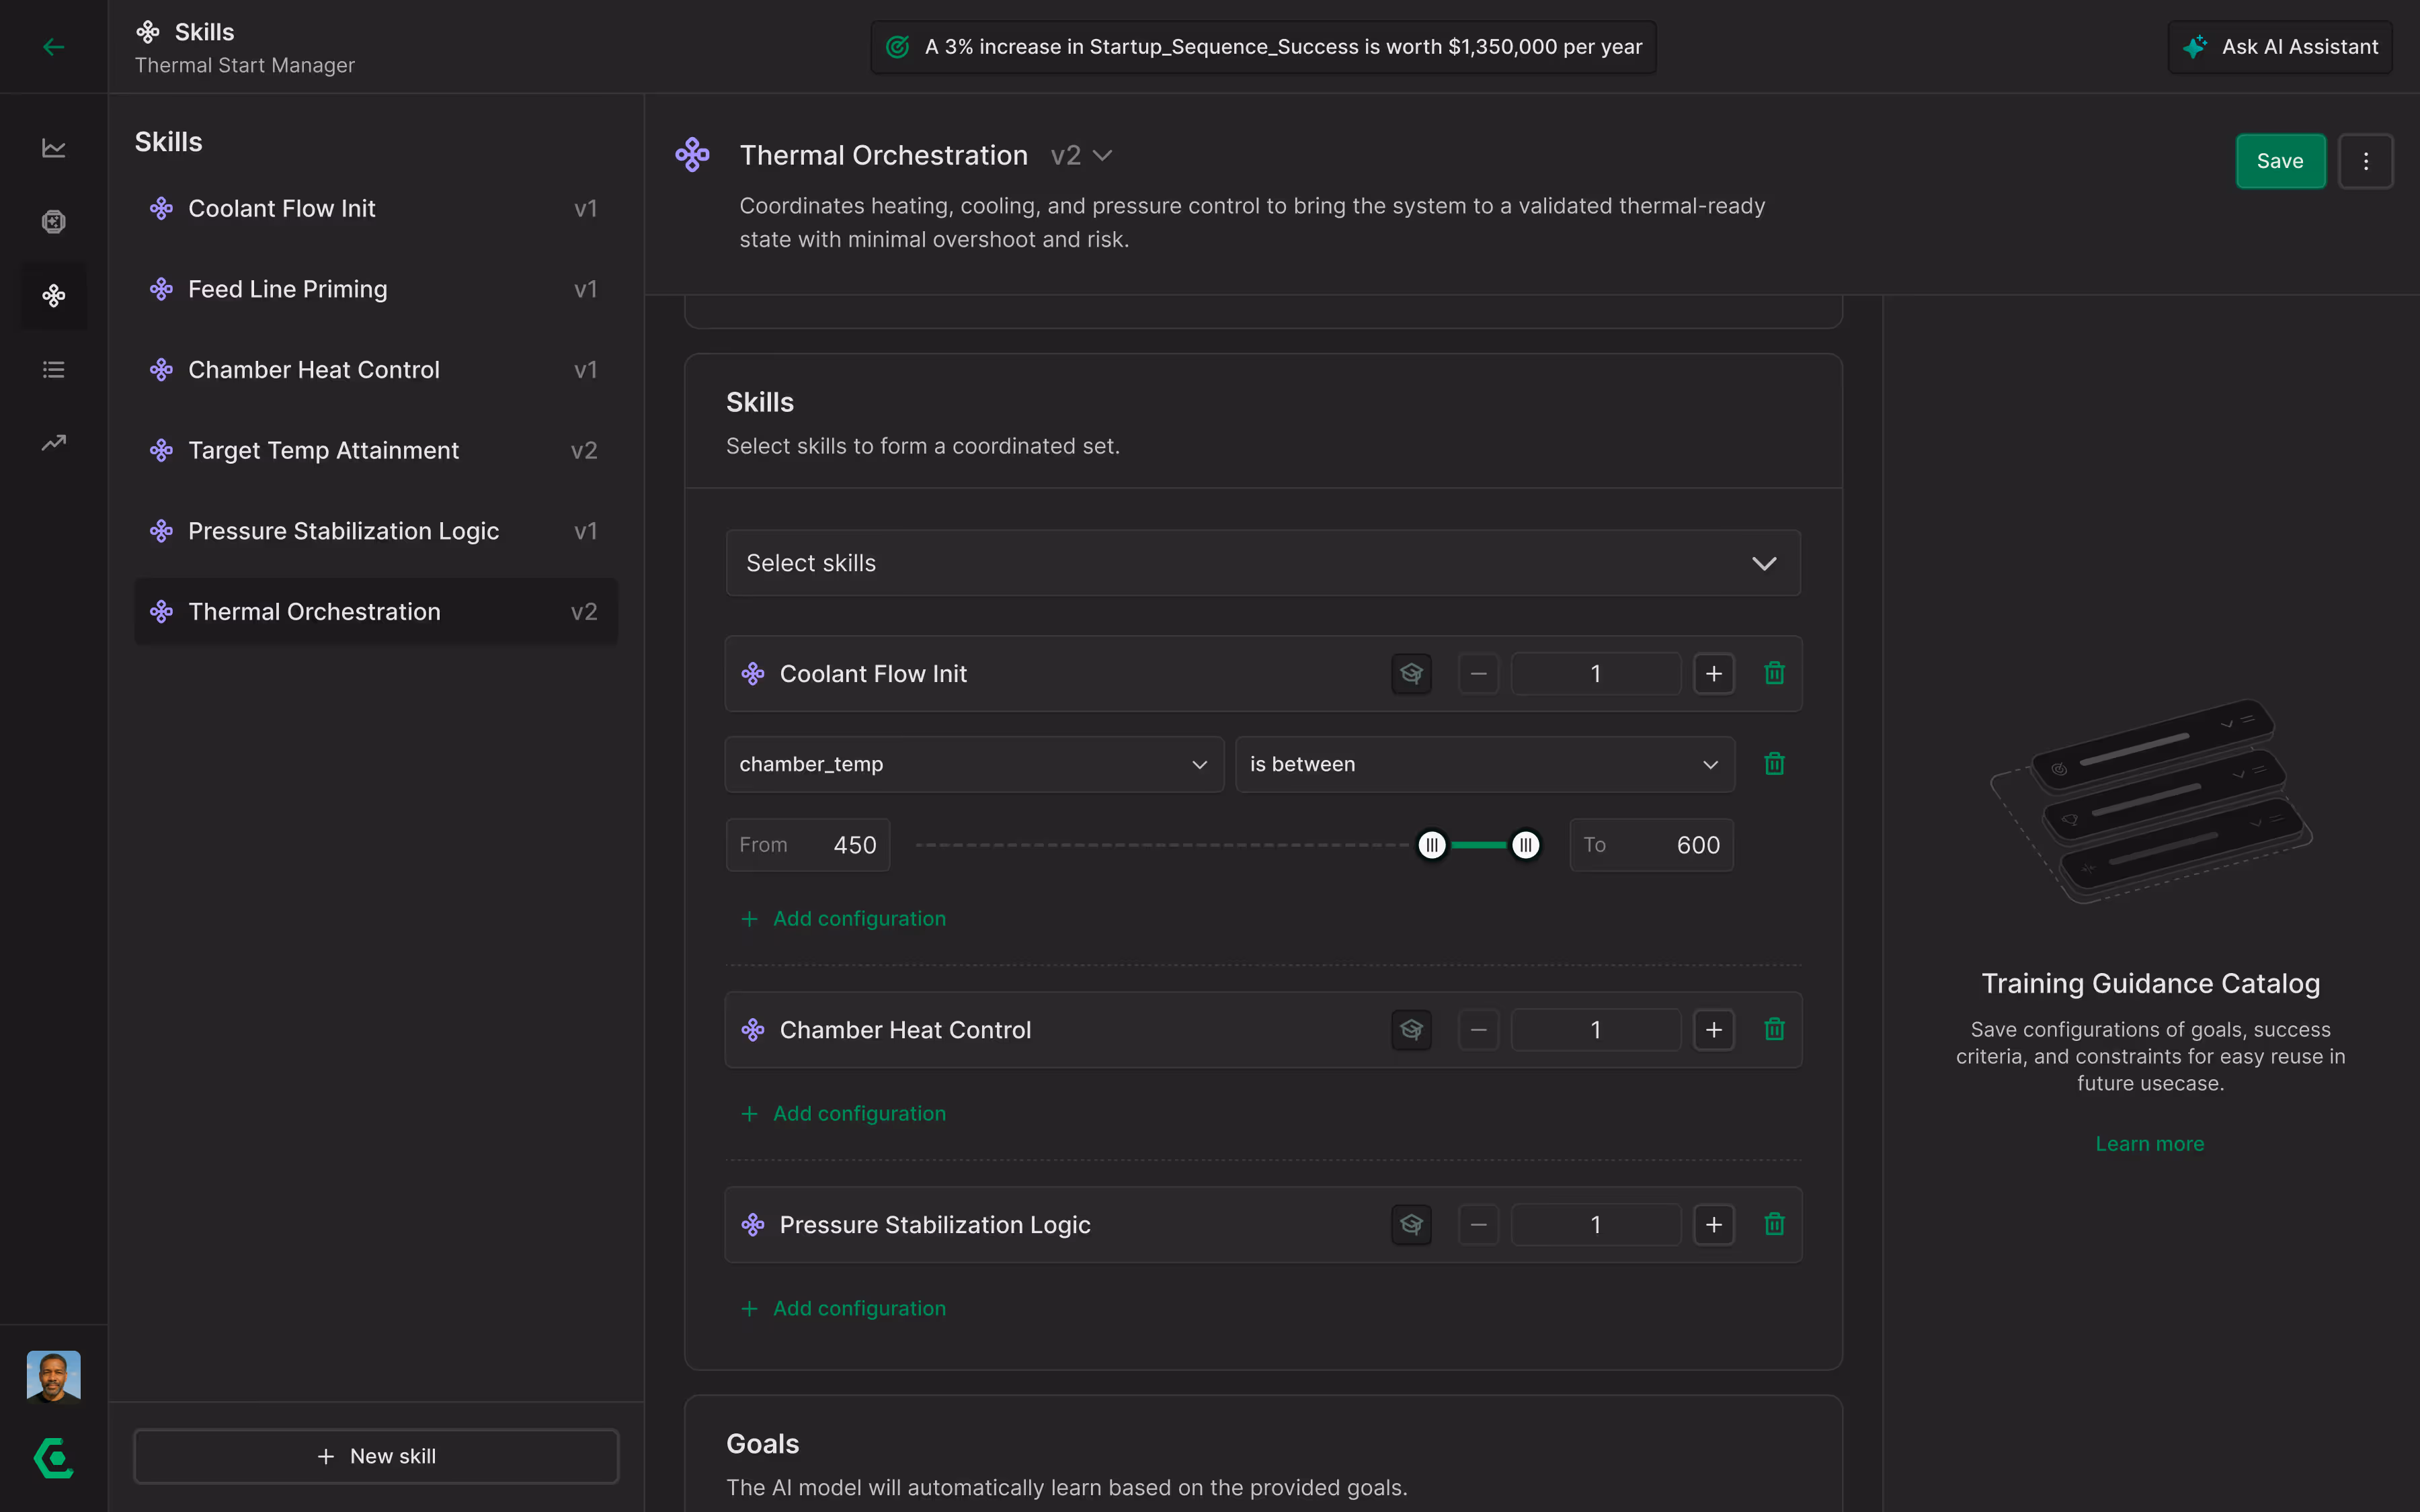
Task: Select Coolant Flow Init in skills list
Action: [376, 208]
